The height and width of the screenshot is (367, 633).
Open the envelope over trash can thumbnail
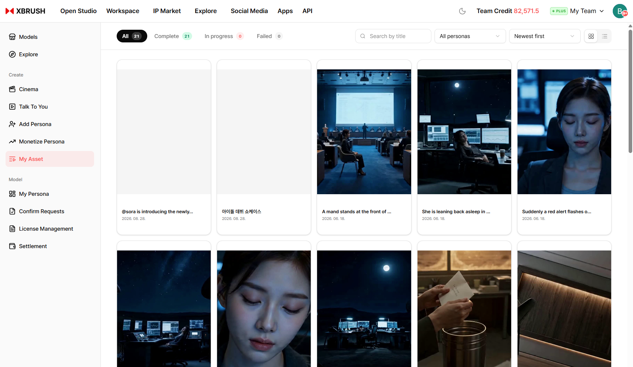point(464,309)
